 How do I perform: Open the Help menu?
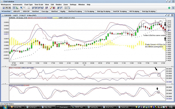pyautogui.click(x=88, y=4)
